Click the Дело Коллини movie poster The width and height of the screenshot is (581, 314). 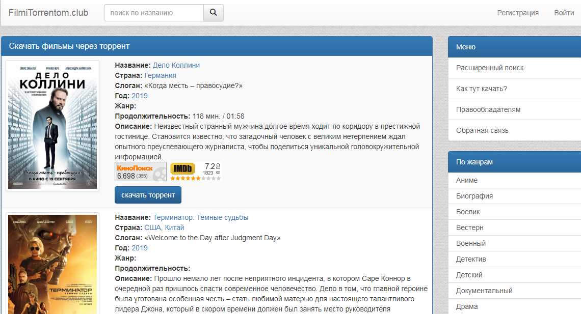[52, 125]
